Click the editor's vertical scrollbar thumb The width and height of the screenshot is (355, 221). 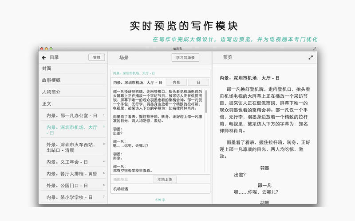pos(206,101)
